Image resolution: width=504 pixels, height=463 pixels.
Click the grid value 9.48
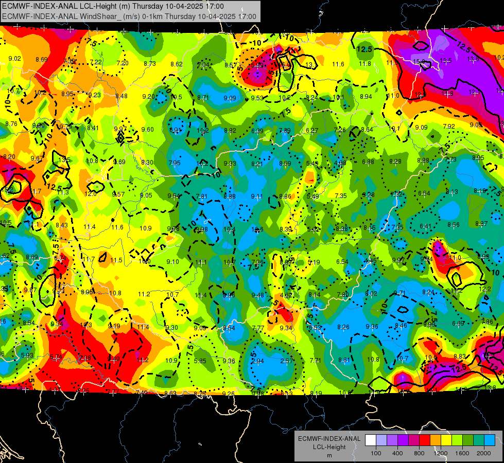pyautogui.click(x=257, y=295)
